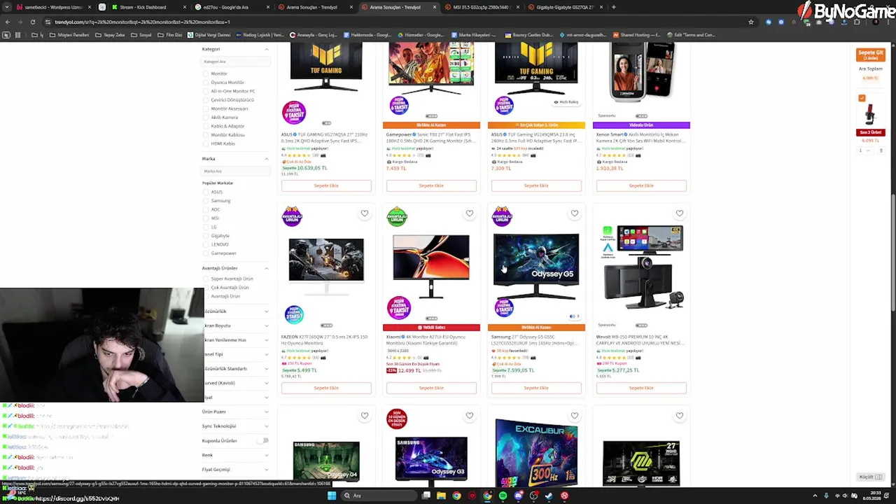
Task: Favorite the FAZEON X27F165QW monitor heart icon
Action: click(364, 213)
